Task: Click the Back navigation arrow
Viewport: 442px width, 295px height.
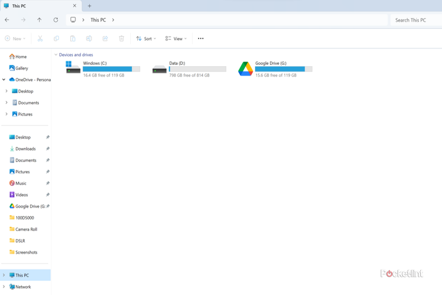Action: pyautogui.click(x=7, y=20)
